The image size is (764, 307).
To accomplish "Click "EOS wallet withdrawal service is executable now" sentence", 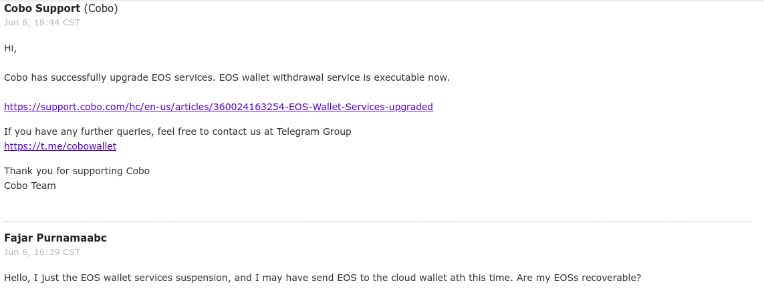I will [334, 78].
